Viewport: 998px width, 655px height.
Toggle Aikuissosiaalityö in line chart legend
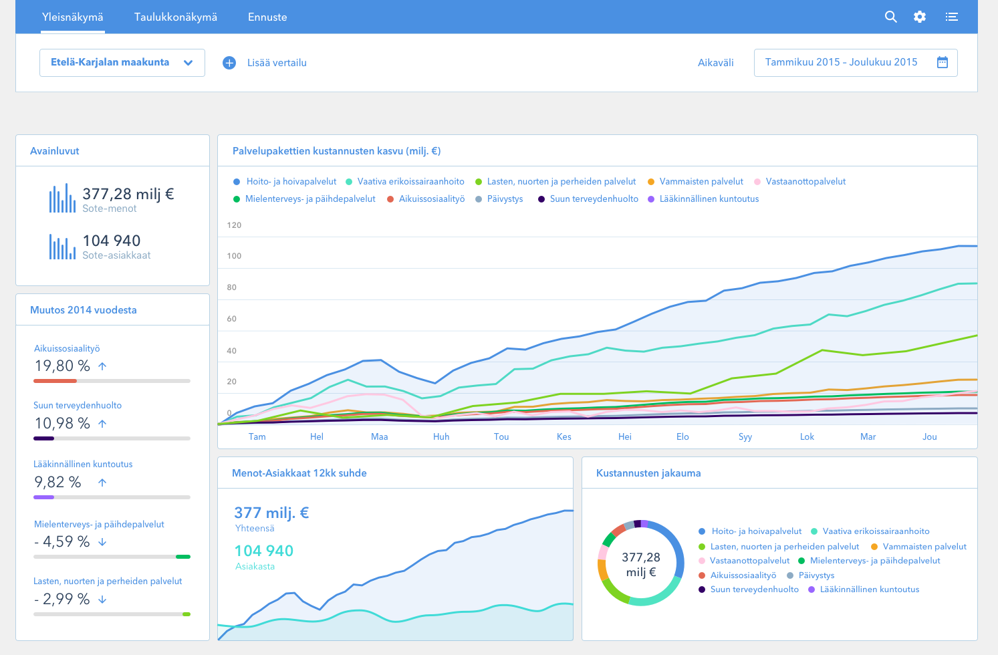[x=426, y=199]
